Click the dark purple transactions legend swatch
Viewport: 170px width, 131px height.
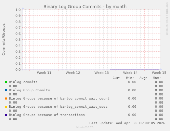(6, 115)
